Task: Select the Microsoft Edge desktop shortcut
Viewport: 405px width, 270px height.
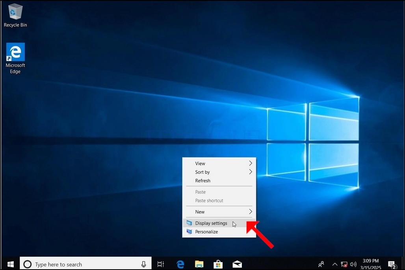Action: (15, 59)
